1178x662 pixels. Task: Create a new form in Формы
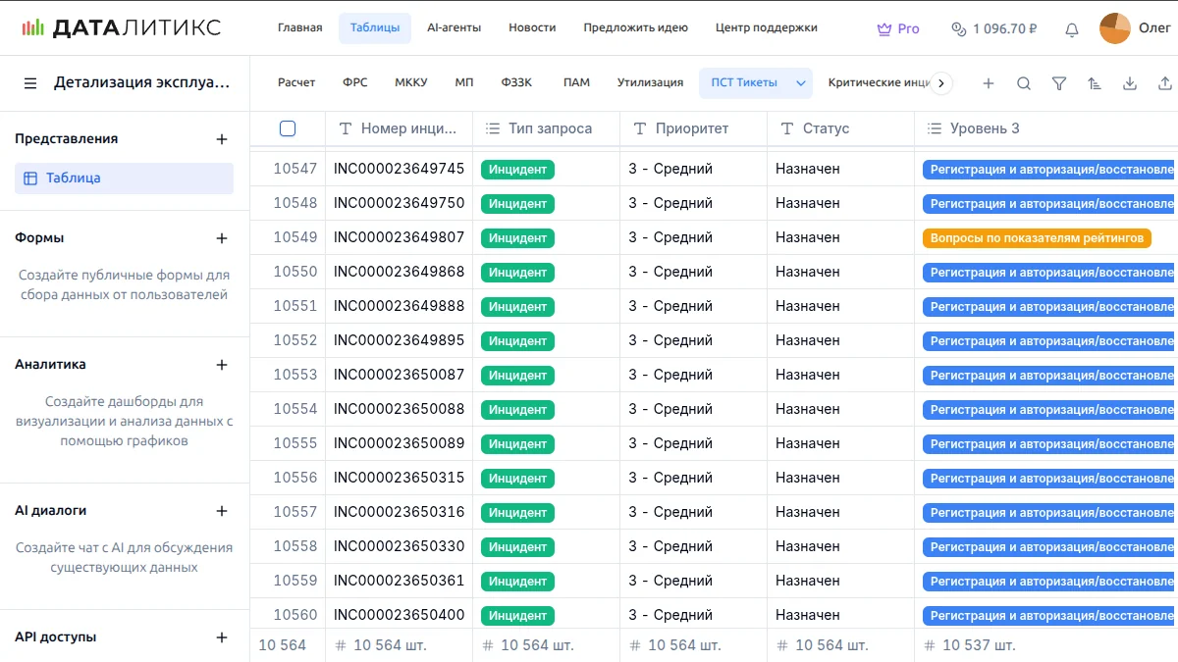pyautogui.click(x=222, y=238)
